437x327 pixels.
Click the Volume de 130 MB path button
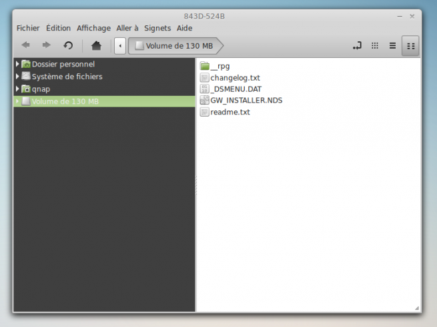click(174, 45)
